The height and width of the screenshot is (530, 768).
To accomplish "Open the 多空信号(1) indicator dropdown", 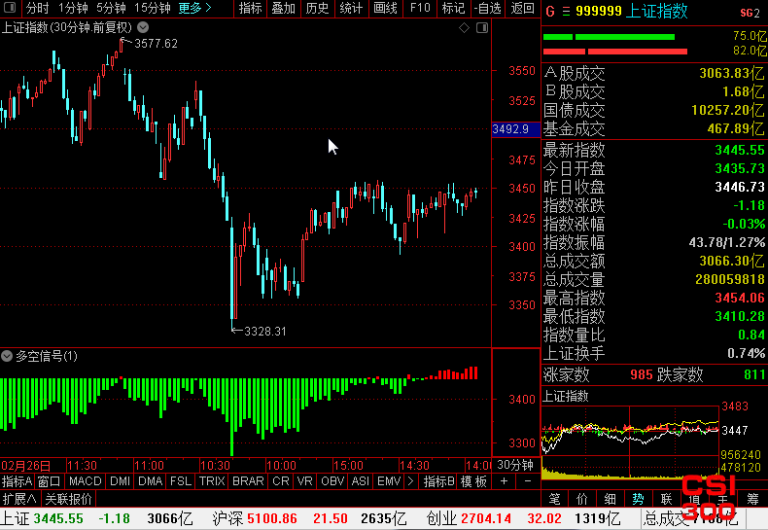I will tap(7, 356).
